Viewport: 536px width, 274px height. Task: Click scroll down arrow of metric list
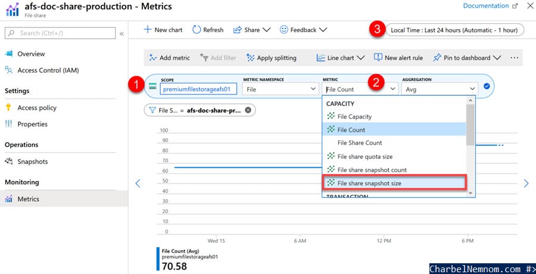coord(470,193)
